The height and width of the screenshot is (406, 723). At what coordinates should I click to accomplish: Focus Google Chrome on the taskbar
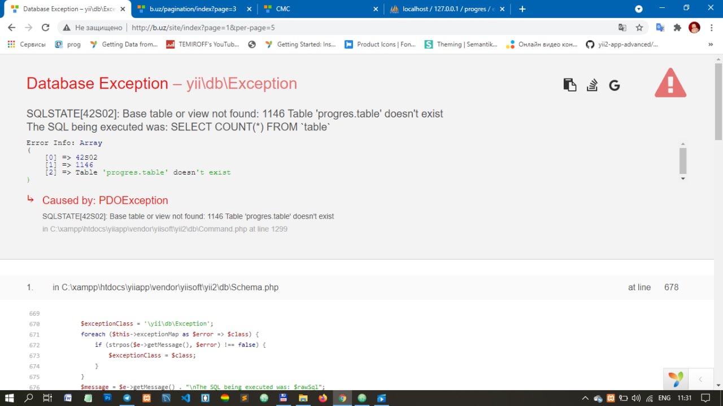pyautogui.click(x=342, y=398)
